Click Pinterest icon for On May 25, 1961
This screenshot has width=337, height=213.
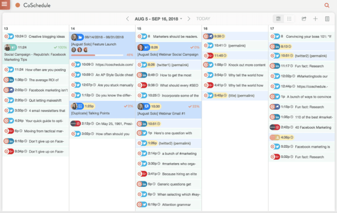tap(78, 123)
